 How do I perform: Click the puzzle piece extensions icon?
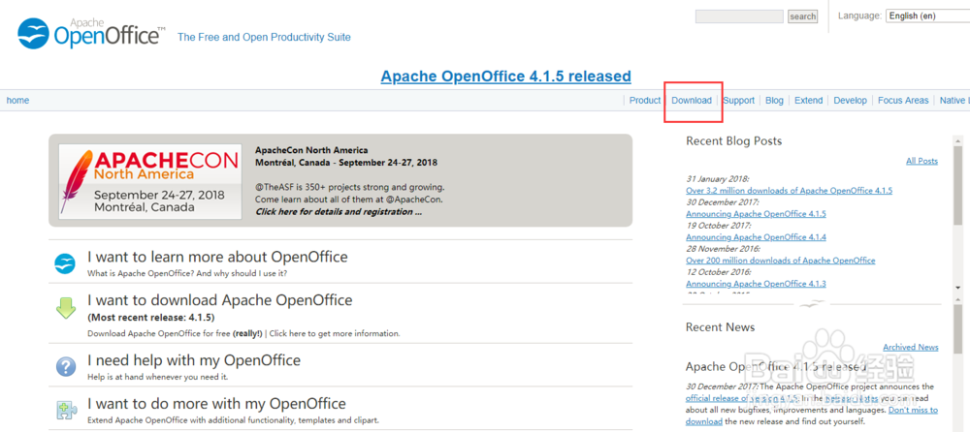click(65, 410)
